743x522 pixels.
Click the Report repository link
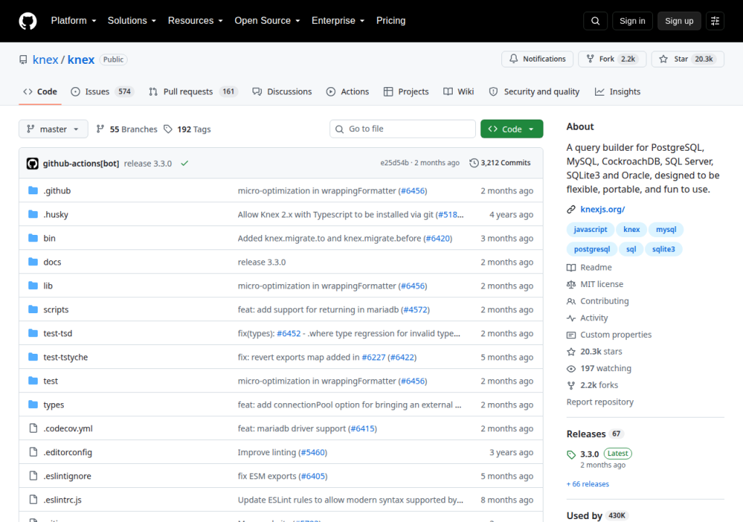coord(600,402)
